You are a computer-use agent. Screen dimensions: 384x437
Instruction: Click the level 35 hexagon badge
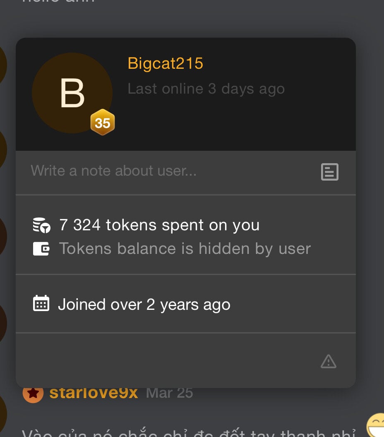pos(103,123)
